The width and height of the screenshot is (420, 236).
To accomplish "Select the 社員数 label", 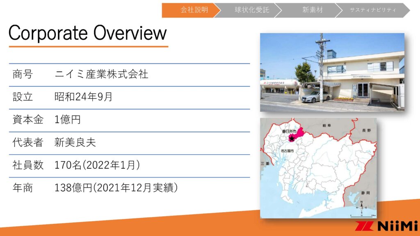I will coord(28,165).
